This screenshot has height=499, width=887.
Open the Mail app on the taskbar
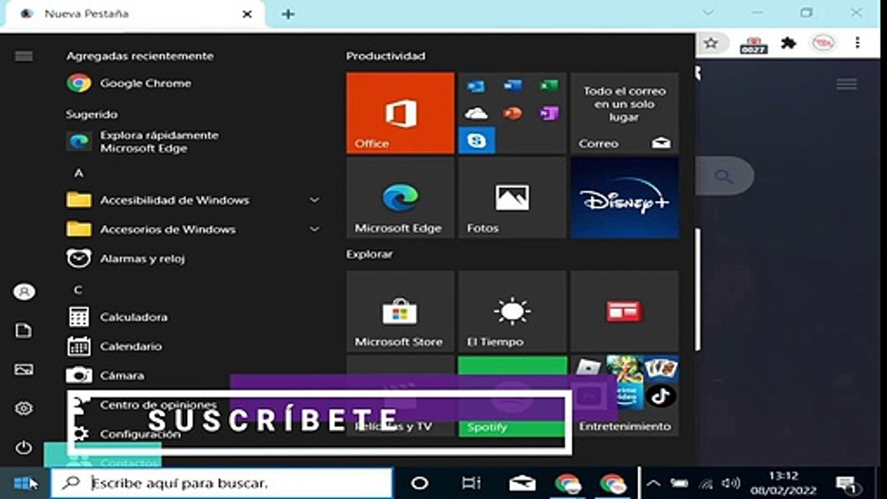tap(522, 483)
